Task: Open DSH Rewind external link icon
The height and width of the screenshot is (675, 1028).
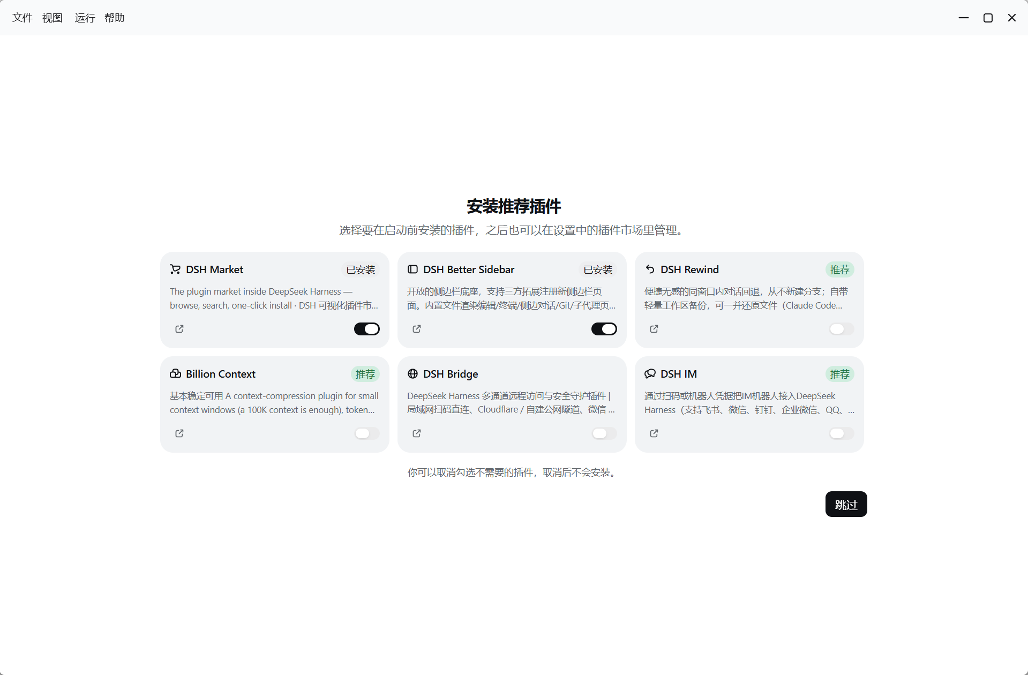Action: (x=654, y=329)
